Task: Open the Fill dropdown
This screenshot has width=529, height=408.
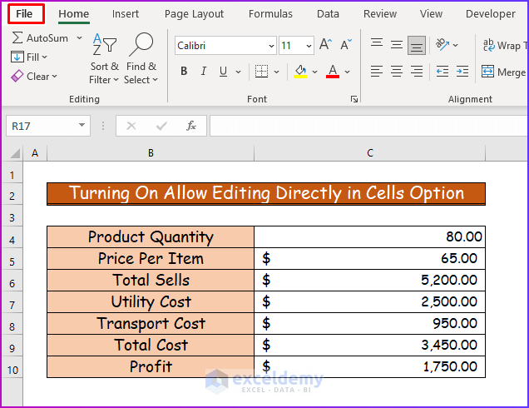Action: click(29, 57)
